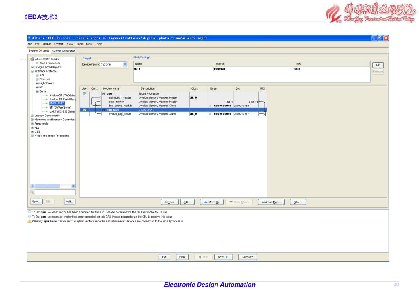Open the Help menu
Image resolution: width=419 pixels, height=290 pixels.
[x=99, y=44]
